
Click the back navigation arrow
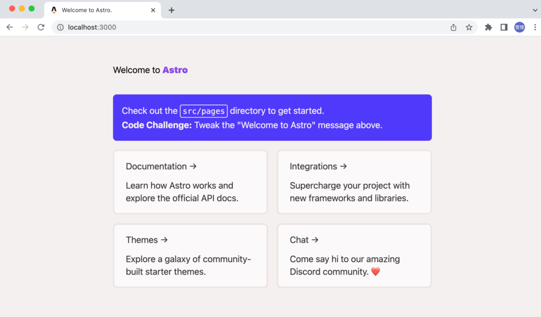pyautogui.click(x=10, y=27)
